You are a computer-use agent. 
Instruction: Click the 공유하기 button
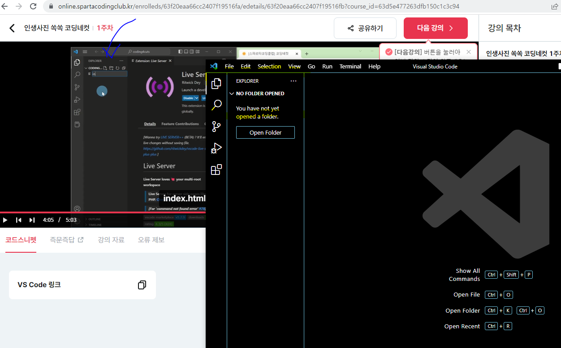[x=365, y=28]
